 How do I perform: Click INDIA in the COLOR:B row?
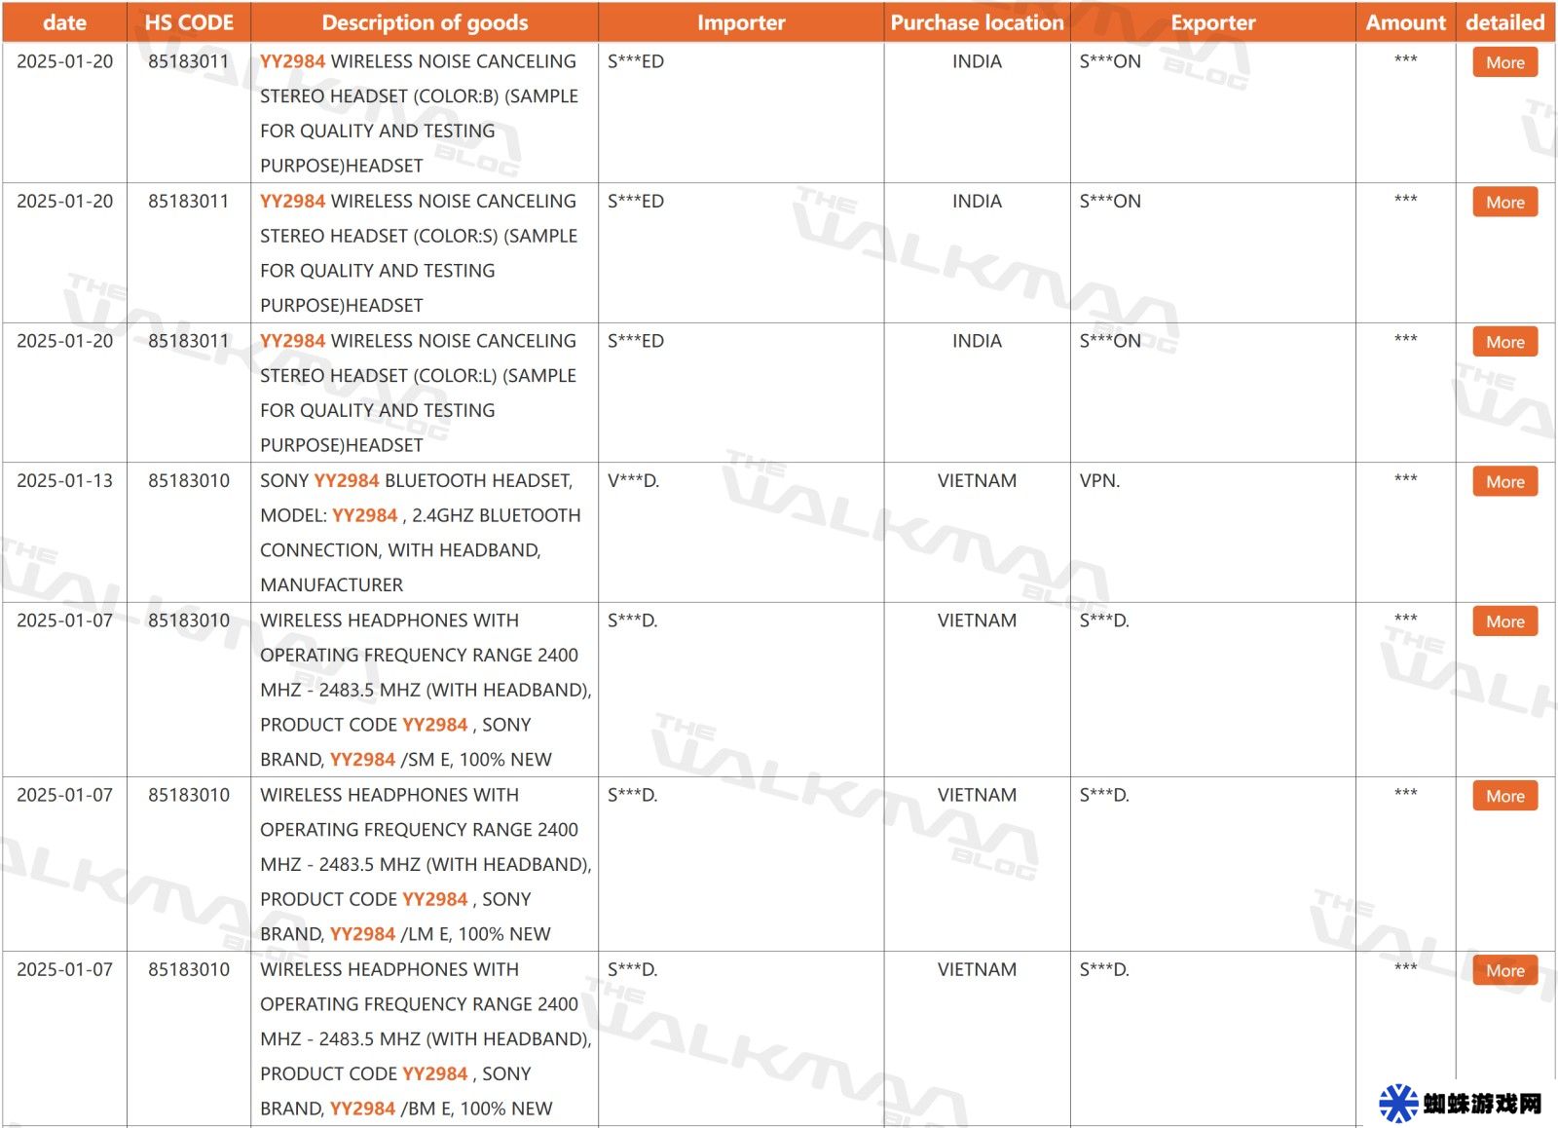click(x=977, y=61)
